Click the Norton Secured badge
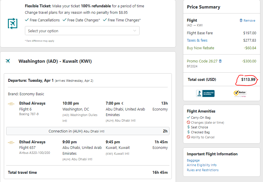Screen dimensions: 263x182 click(x=240, y=93)
